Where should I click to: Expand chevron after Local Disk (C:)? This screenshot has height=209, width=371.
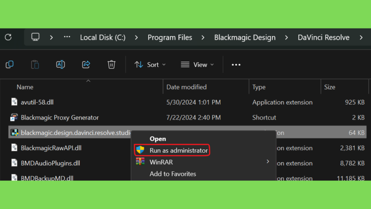pos(136,37)
